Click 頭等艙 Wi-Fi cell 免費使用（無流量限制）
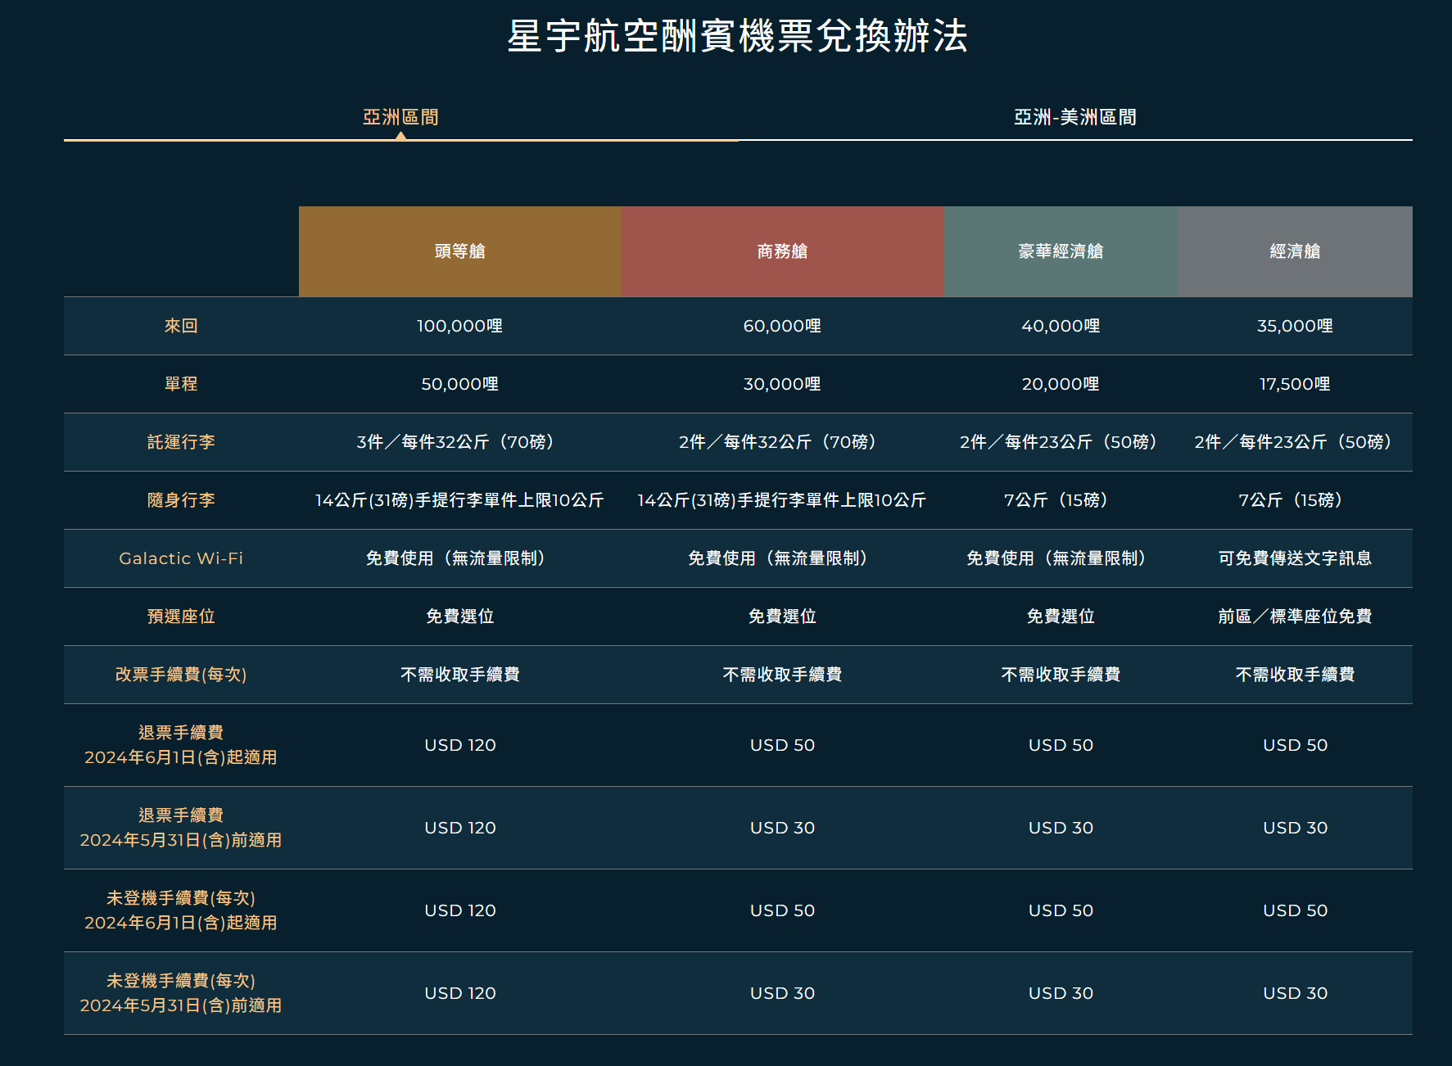This screenshot has height=1066, width=1452. click(x=460, y=558)
